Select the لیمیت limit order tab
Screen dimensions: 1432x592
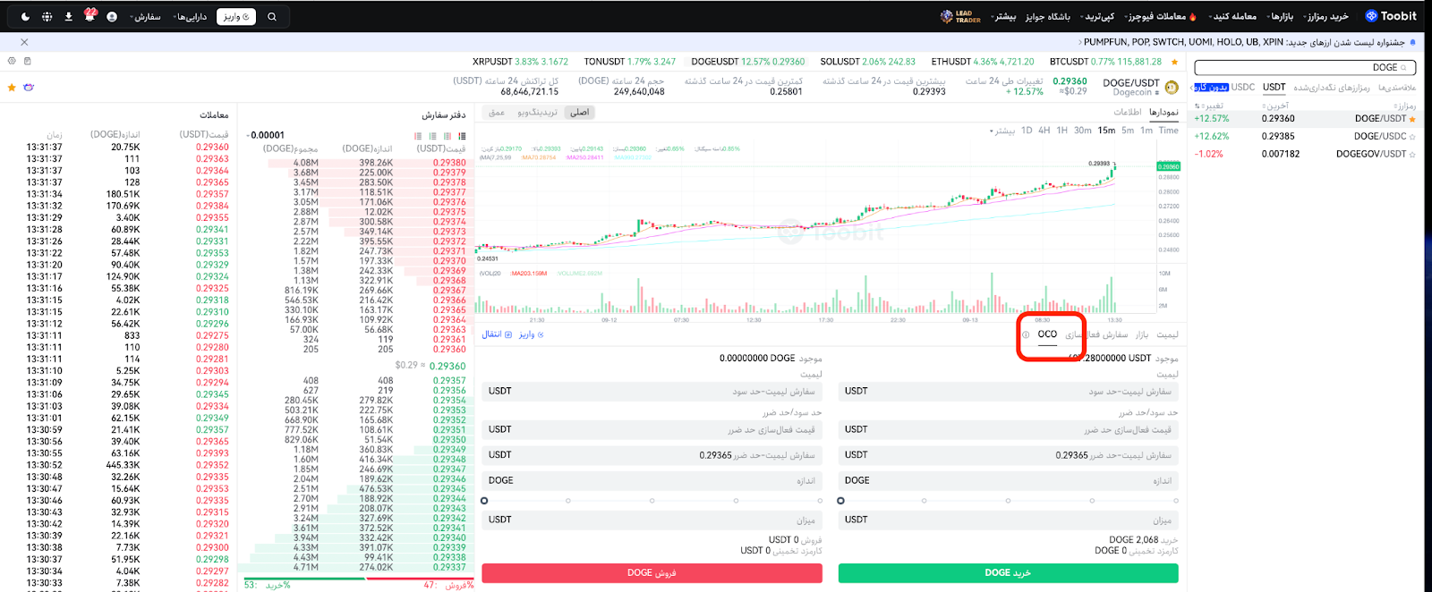pos(1168,334)
